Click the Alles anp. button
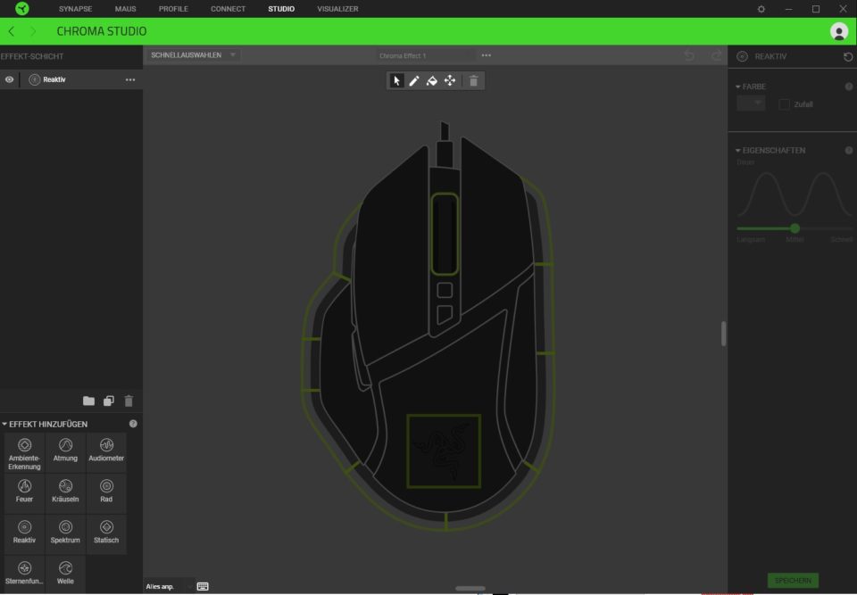Screen dimensions: 857x595 pyautogui.click(x=161, y=586)
